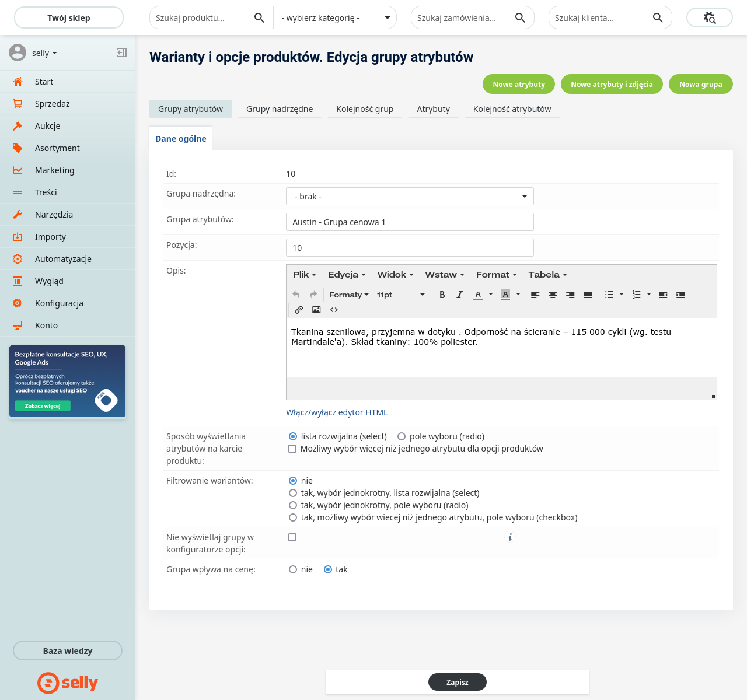Click the Zapisz button
Screen dimensions: 747x700
(457, 682)
